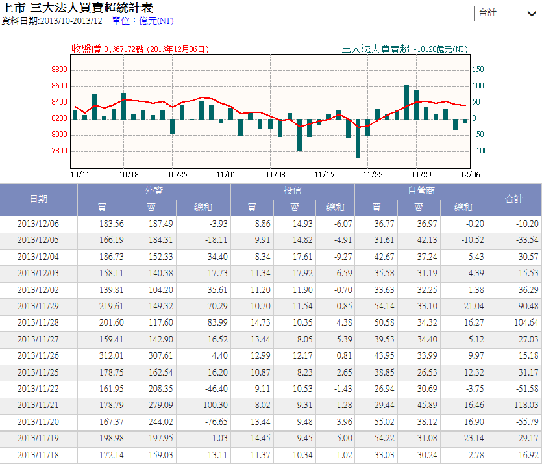This screenshot has width=542, height=464.
Task: Select date cell 2013/11/21
Action: click(38, 405)
